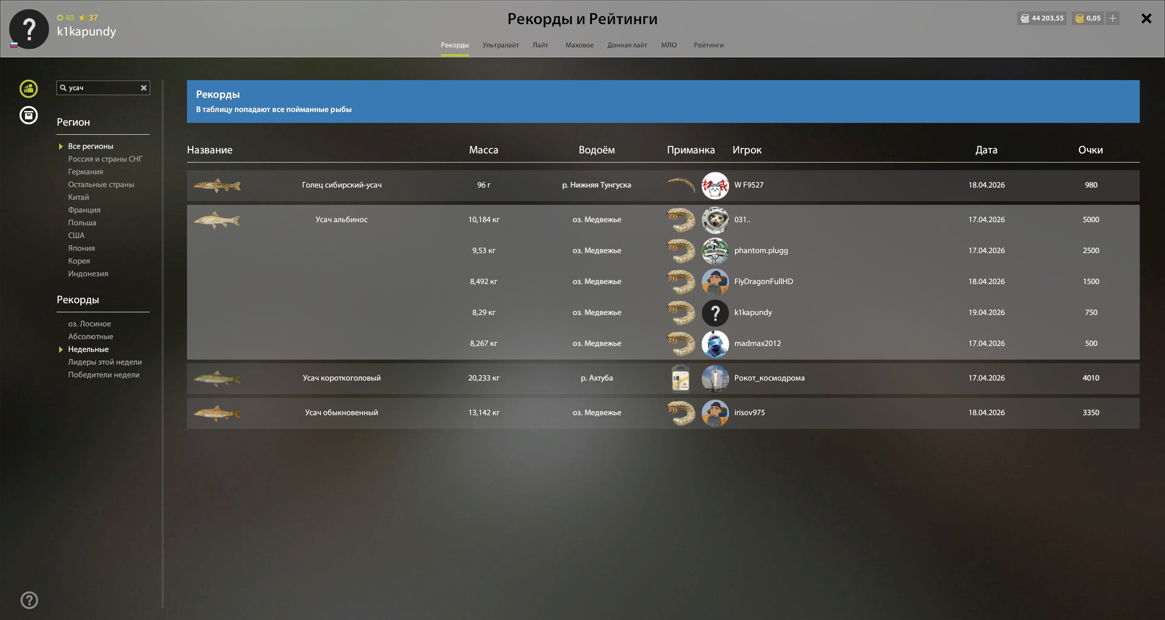The image size is (1165, 620).
Task: Click madmax2012 player avatar
Action: [x=715, y=344]
